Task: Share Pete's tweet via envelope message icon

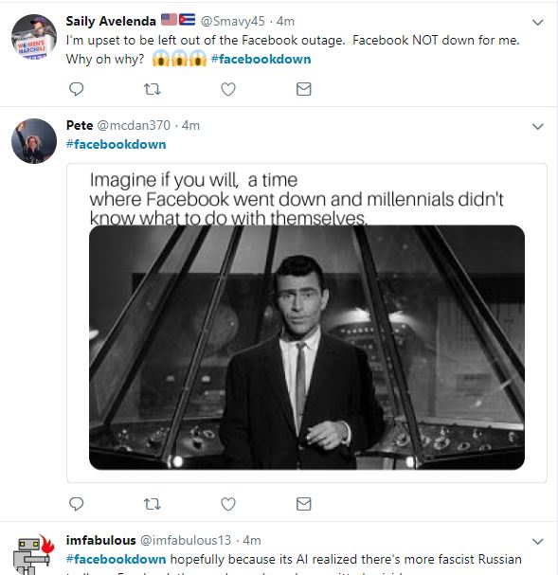Action: (303, 504)
